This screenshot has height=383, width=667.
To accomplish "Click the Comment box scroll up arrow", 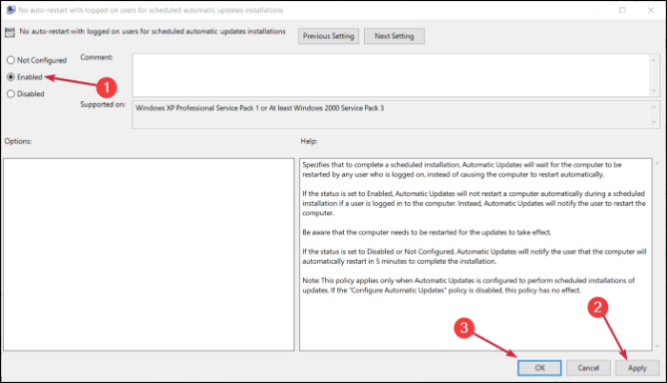I will (654, 60).
